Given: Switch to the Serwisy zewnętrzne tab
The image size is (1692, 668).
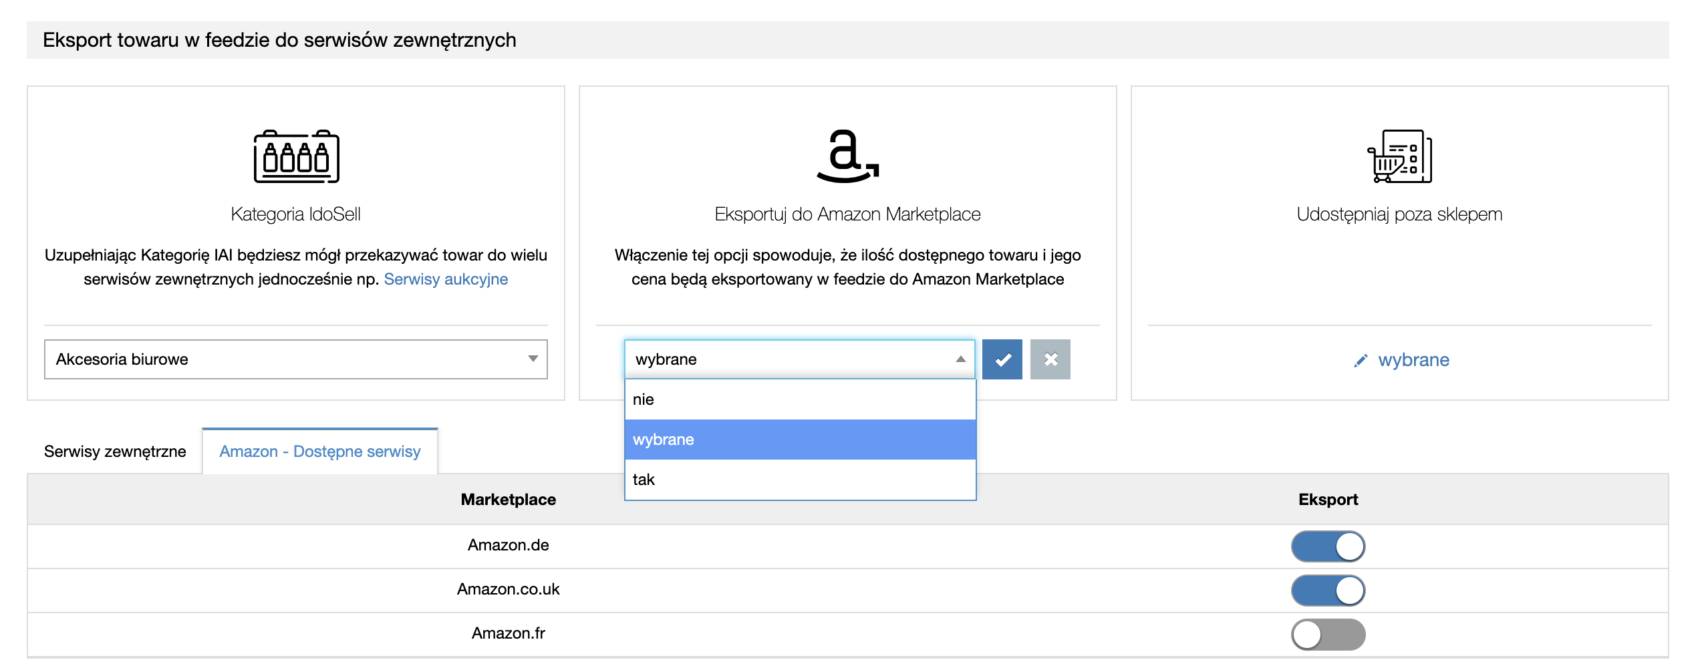Looking at the screenshot, I should pyautogui.click(x=115, y=452).
